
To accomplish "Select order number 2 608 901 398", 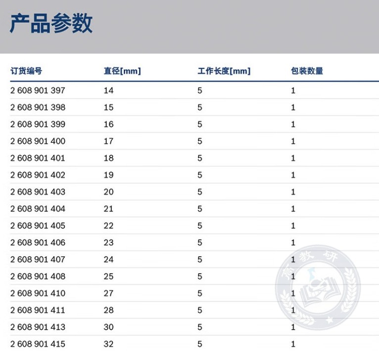I will pos(38,108).
